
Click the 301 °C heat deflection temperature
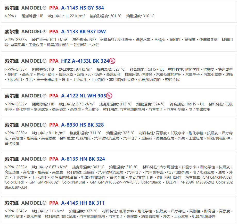pos(116,16)
